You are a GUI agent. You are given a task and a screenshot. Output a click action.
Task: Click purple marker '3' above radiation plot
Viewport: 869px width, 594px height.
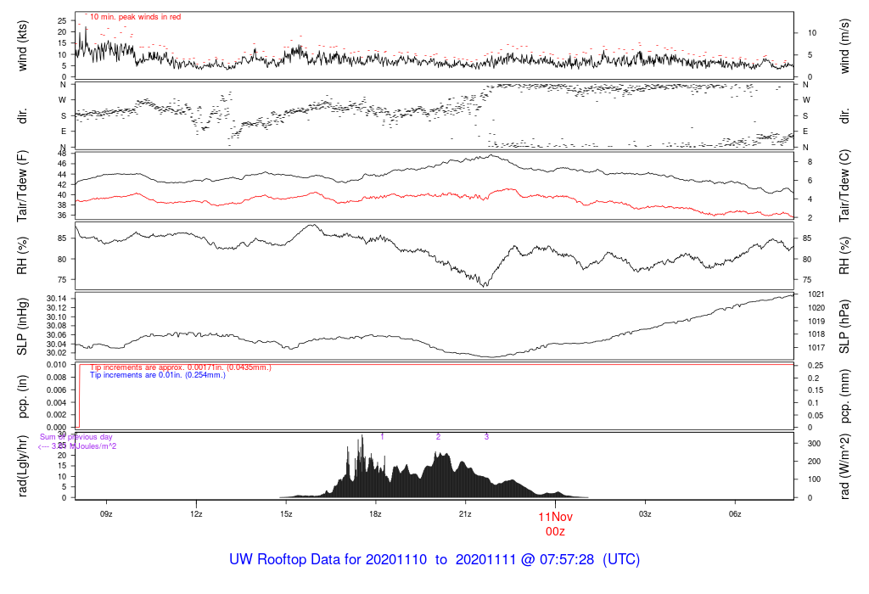click(x=486, y=437)
